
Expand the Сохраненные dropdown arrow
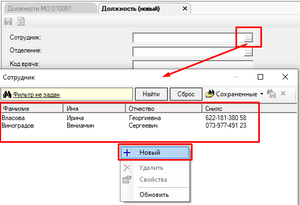(x=261, y=94)
